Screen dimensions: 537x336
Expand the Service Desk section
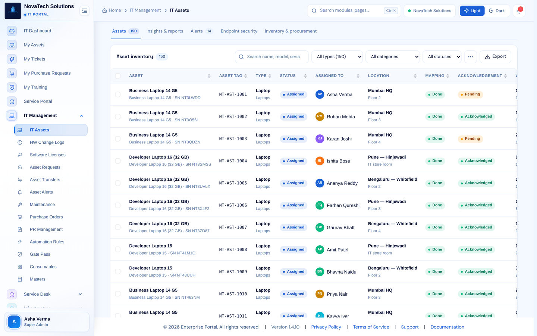80,294
